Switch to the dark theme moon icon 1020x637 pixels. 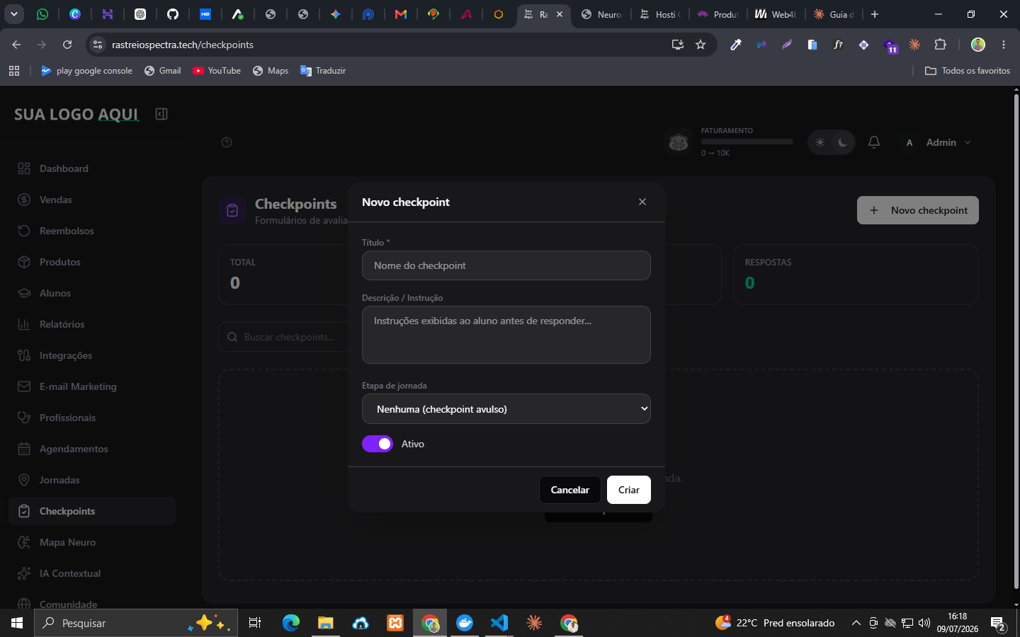pyautogui.click(x=843, y=142)
